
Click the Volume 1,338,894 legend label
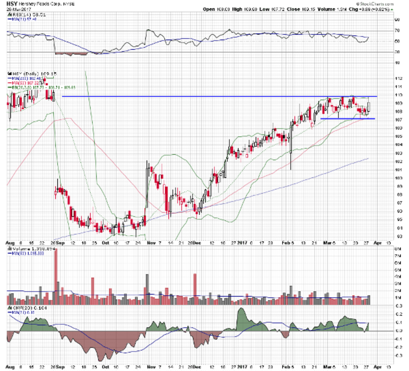pos(34,249)
